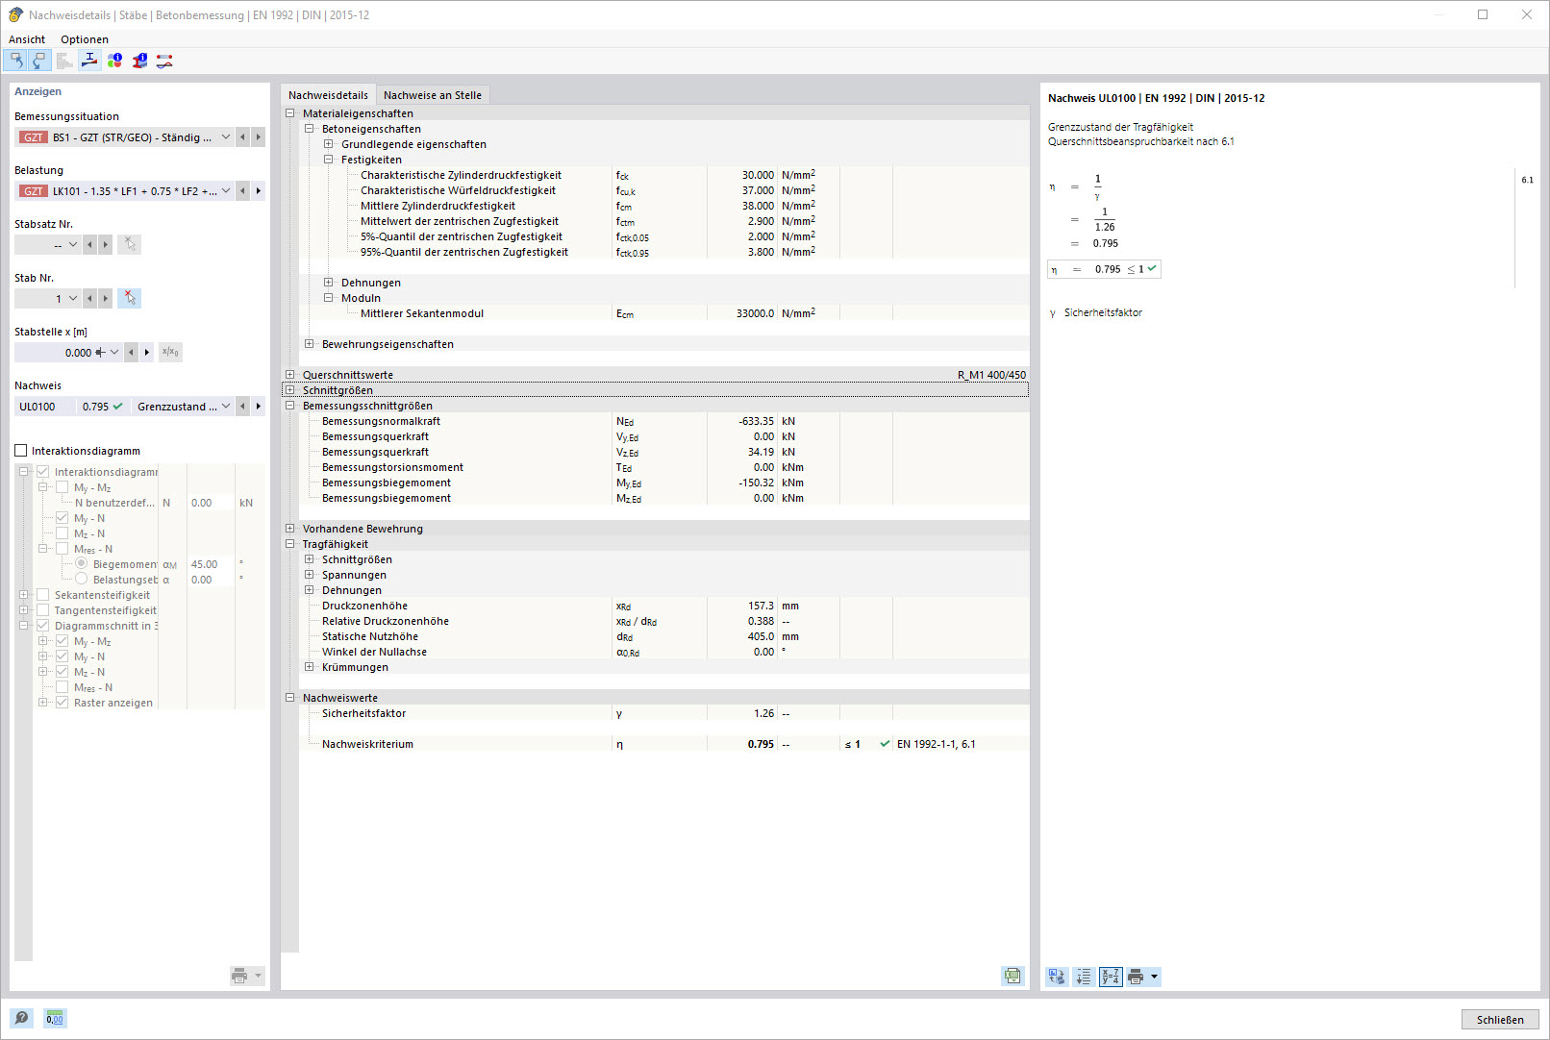Open the Stab Nr. dropdown
Viewport: 1550px width, 1040px height.
pos(72,299)
